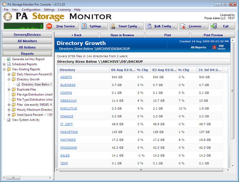Open Licenses using its document icon
The image size is (239, 182).
pyautogui.click(x=182, y=26)
